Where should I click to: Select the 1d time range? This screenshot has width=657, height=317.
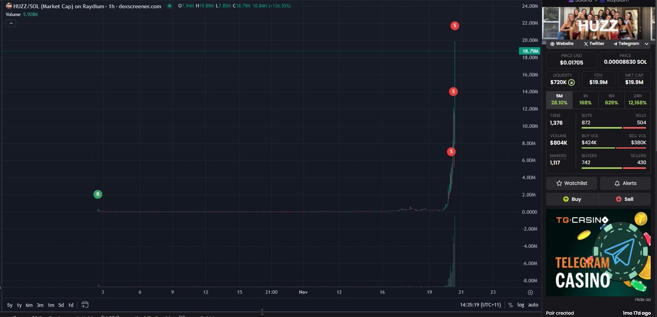(x=71, y=305)
